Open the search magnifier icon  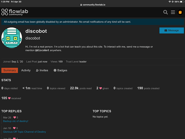(165, 12)
